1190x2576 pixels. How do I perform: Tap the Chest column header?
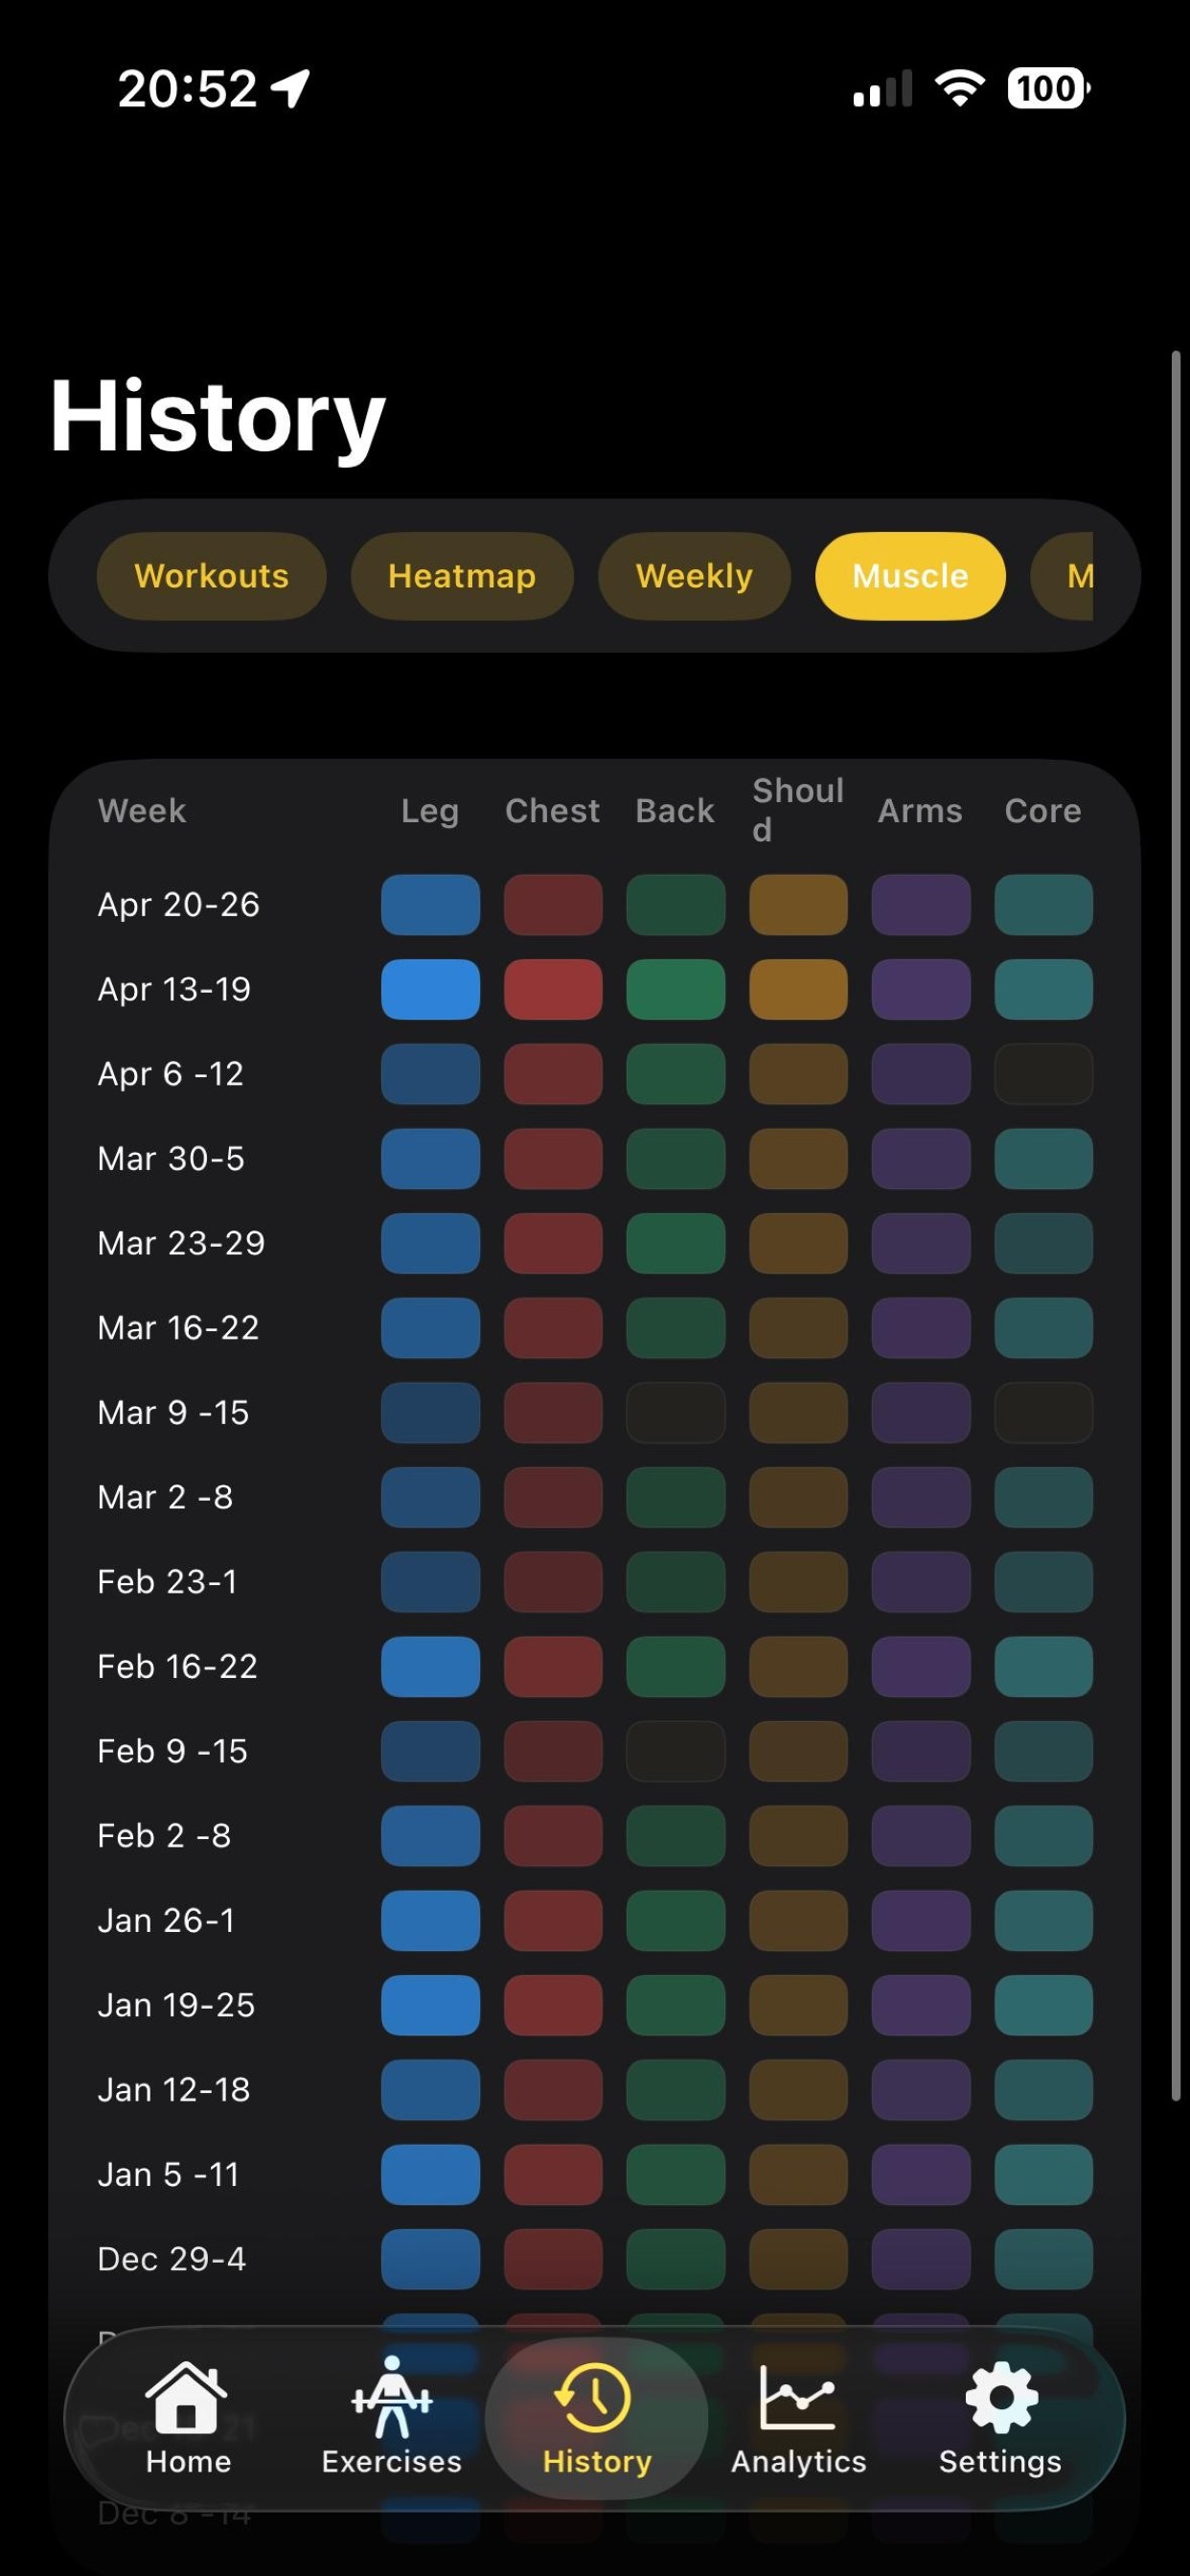tap(552, 811)
